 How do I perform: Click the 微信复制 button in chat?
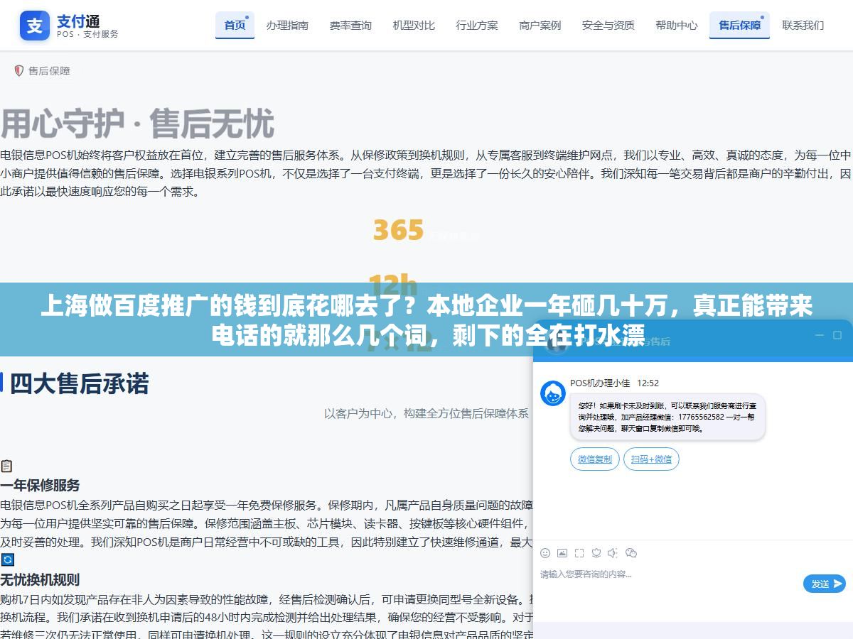tap(595, 459)
